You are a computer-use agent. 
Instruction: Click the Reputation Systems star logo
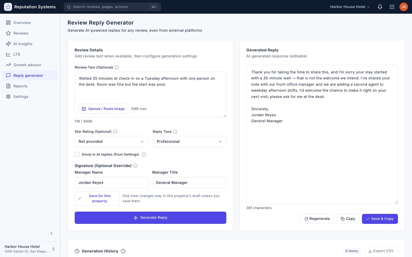click(8, 7)
